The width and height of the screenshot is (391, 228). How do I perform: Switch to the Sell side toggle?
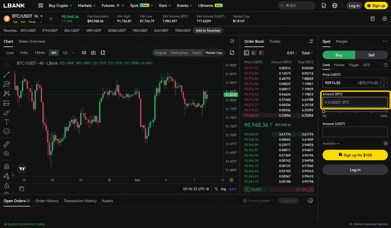[x=371, y=55]
